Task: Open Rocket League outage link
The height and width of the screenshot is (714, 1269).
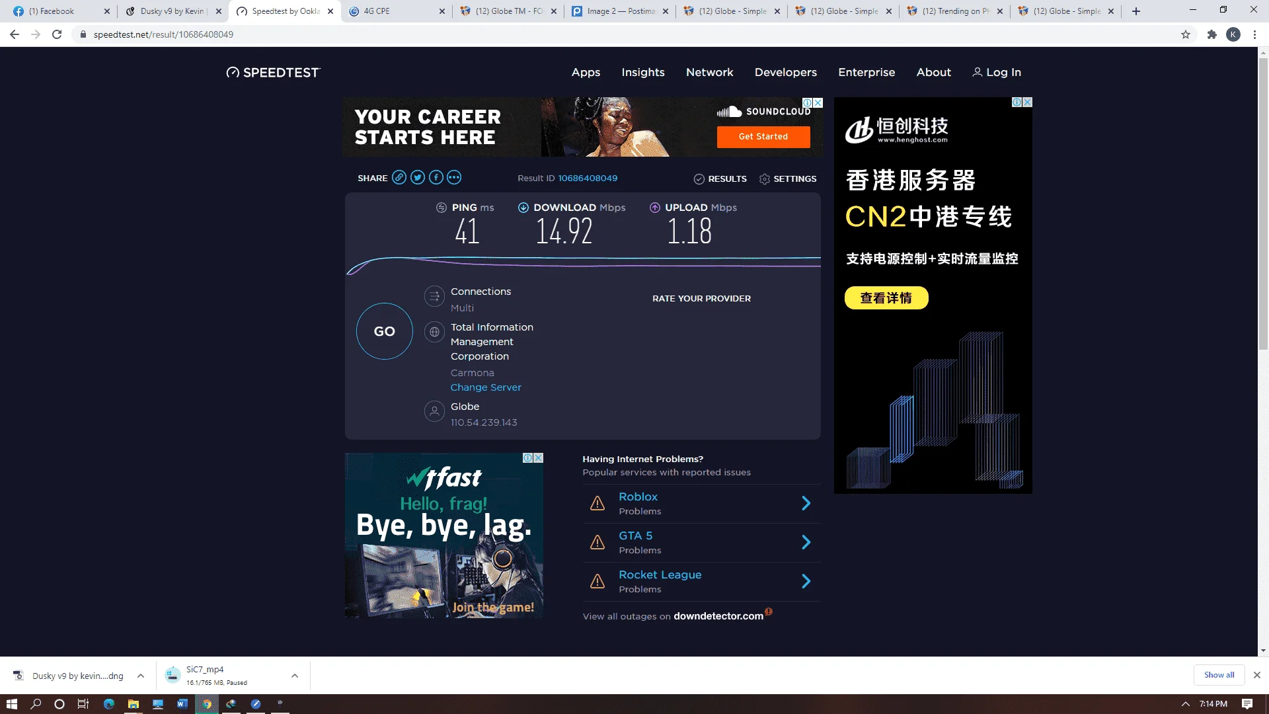Action: pyautogui.click(x=660, y=575)
